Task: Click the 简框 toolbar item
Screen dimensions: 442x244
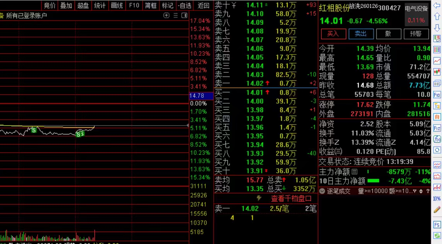Action: click(x=151, y=5)
